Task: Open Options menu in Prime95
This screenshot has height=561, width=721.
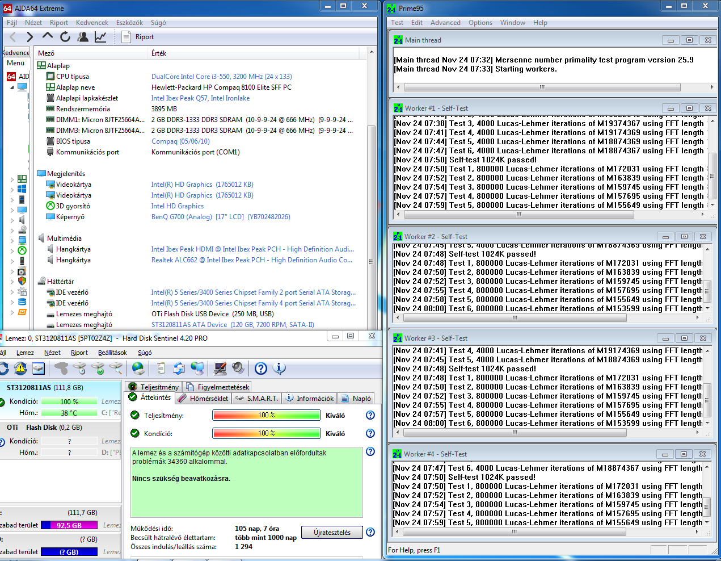Action: 480,23
